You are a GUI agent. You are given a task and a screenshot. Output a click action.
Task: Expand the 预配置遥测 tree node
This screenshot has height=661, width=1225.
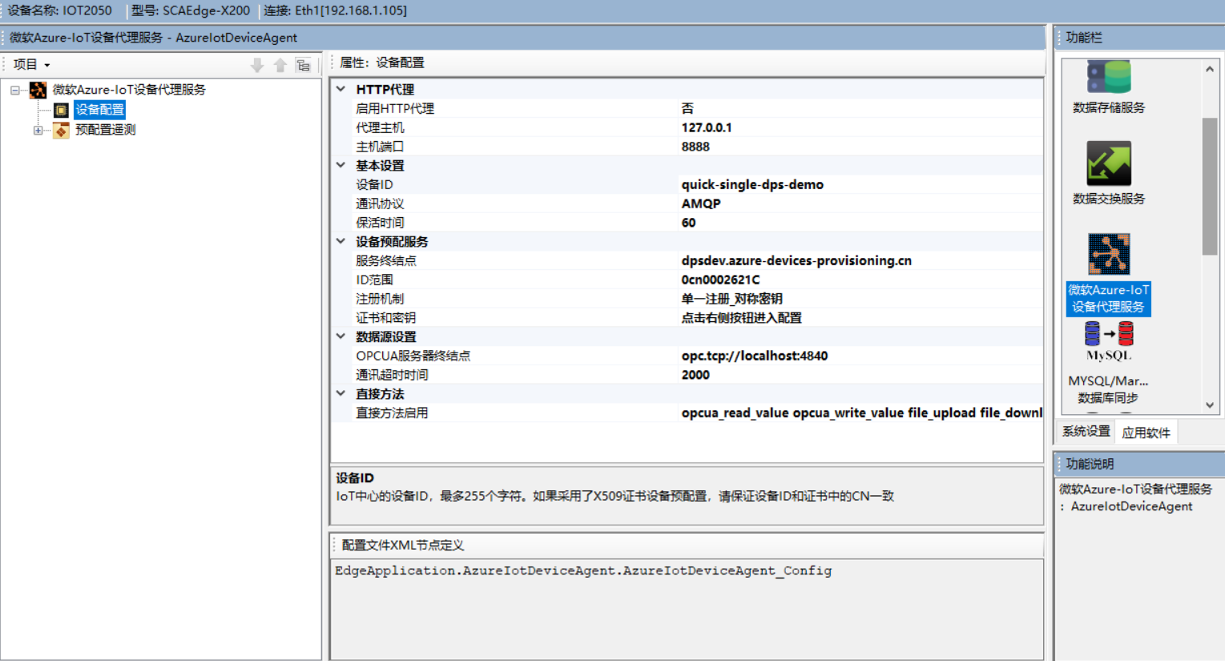coord(38,130)
